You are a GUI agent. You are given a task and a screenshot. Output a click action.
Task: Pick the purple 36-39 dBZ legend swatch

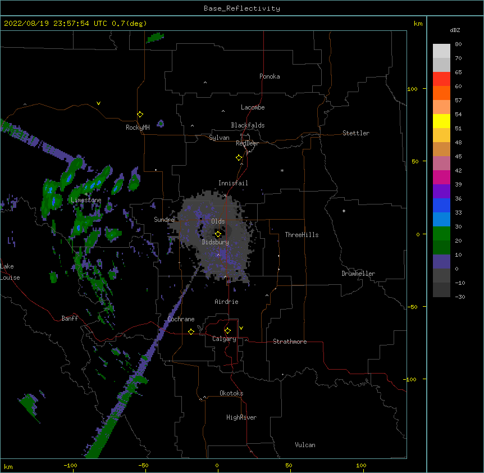coord(441,192)
